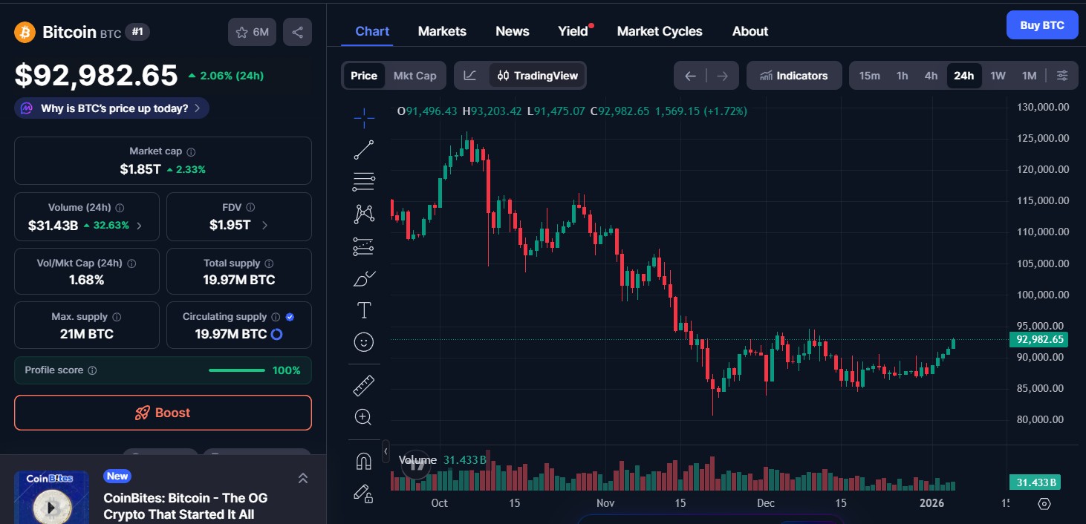The height and width of the screenshot is (524, 1086).
Task: Open the emoji sticker tool
Action: point(363,341)
